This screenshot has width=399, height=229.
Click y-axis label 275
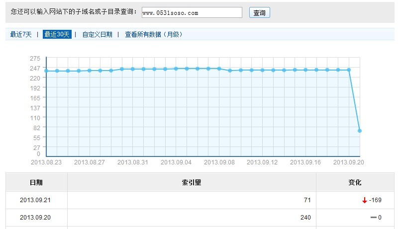35,59
